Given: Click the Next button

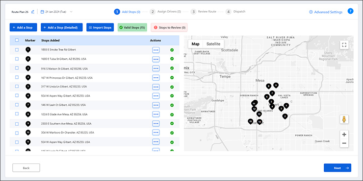Looking at the screenshot, I should click(337, 168).
